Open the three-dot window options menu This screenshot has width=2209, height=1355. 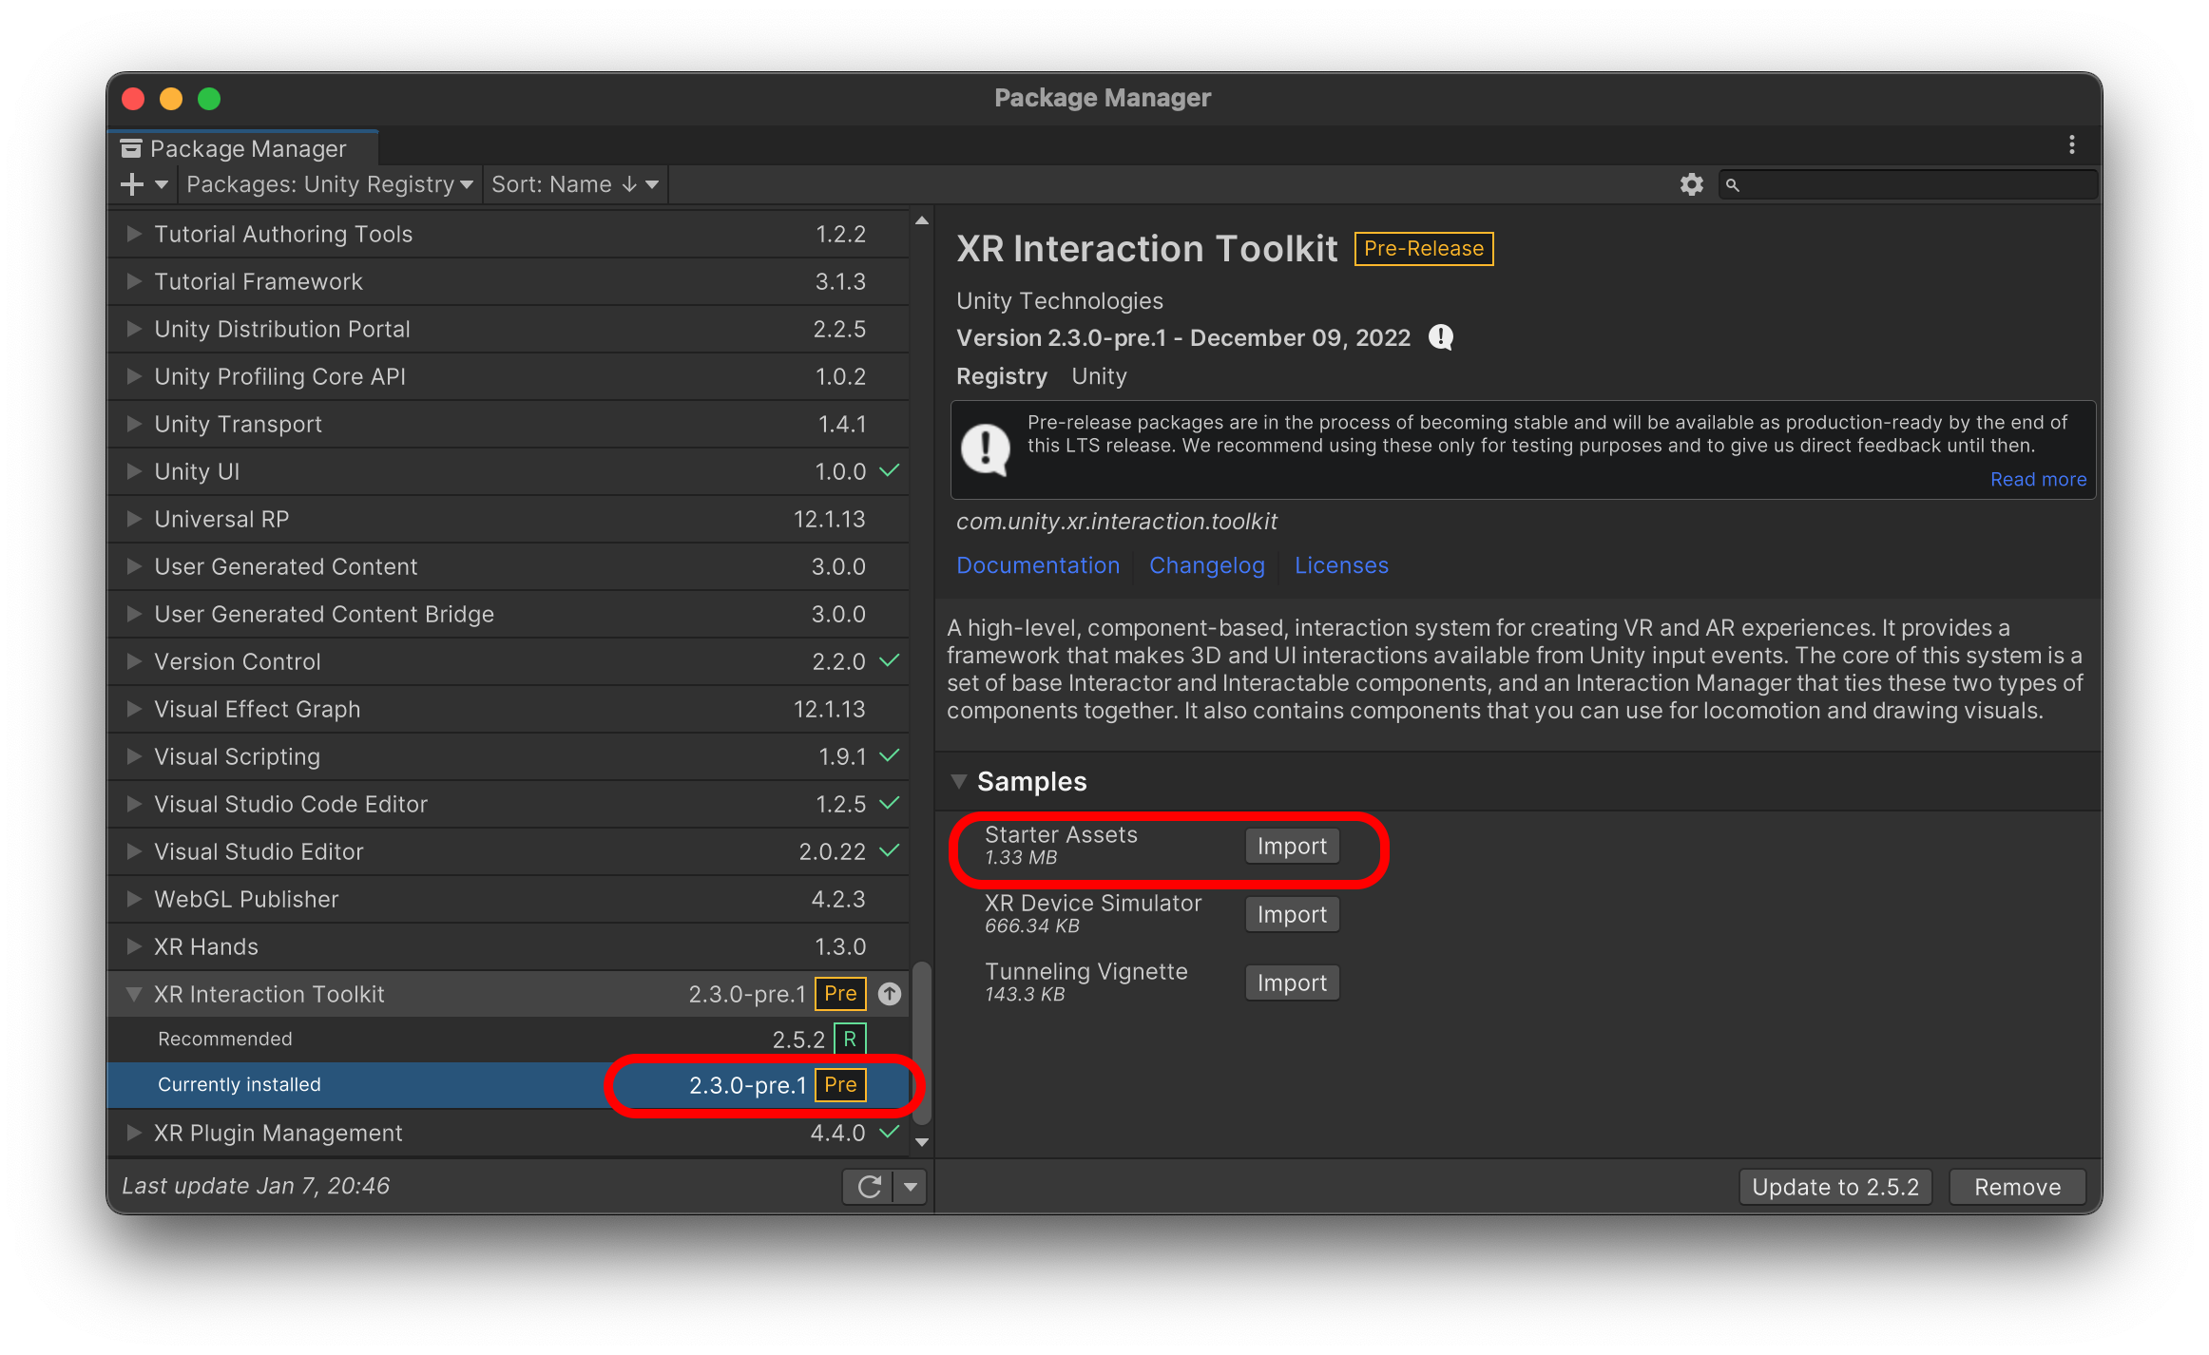pyautogui.click(x=2071, y=145)
